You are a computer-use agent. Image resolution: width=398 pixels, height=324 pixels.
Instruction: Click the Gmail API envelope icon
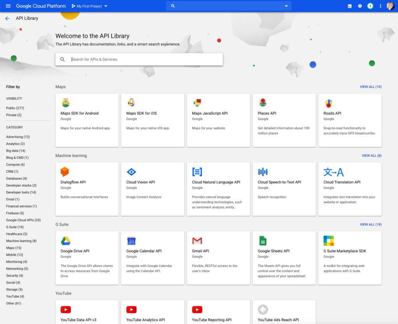point(197,240)
